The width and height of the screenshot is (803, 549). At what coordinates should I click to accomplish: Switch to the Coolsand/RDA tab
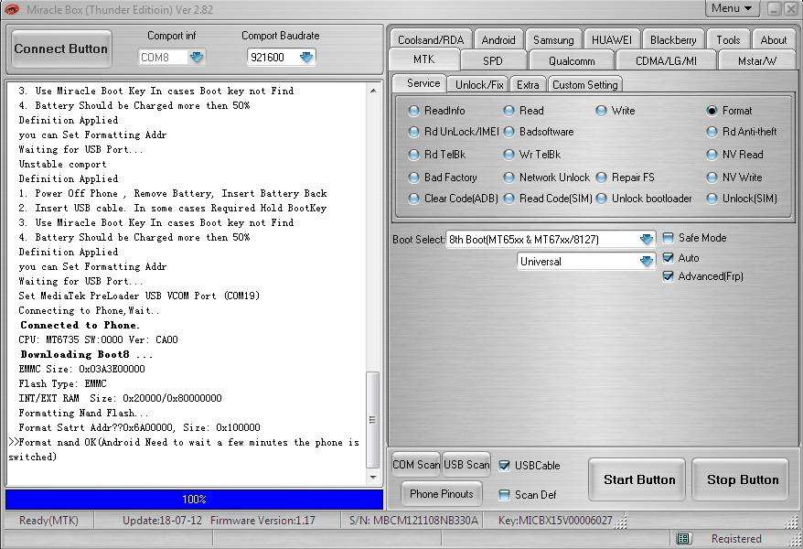click(431, 39)
